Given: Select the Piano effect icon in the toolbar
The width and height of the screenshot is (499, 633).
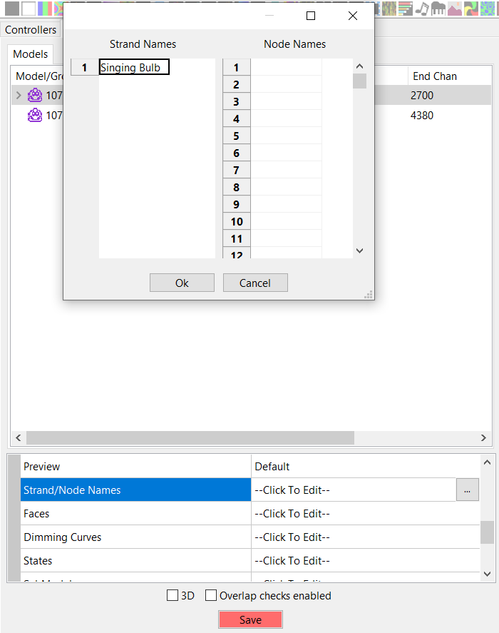Looking at the screenshot, I should pos(438,9).
